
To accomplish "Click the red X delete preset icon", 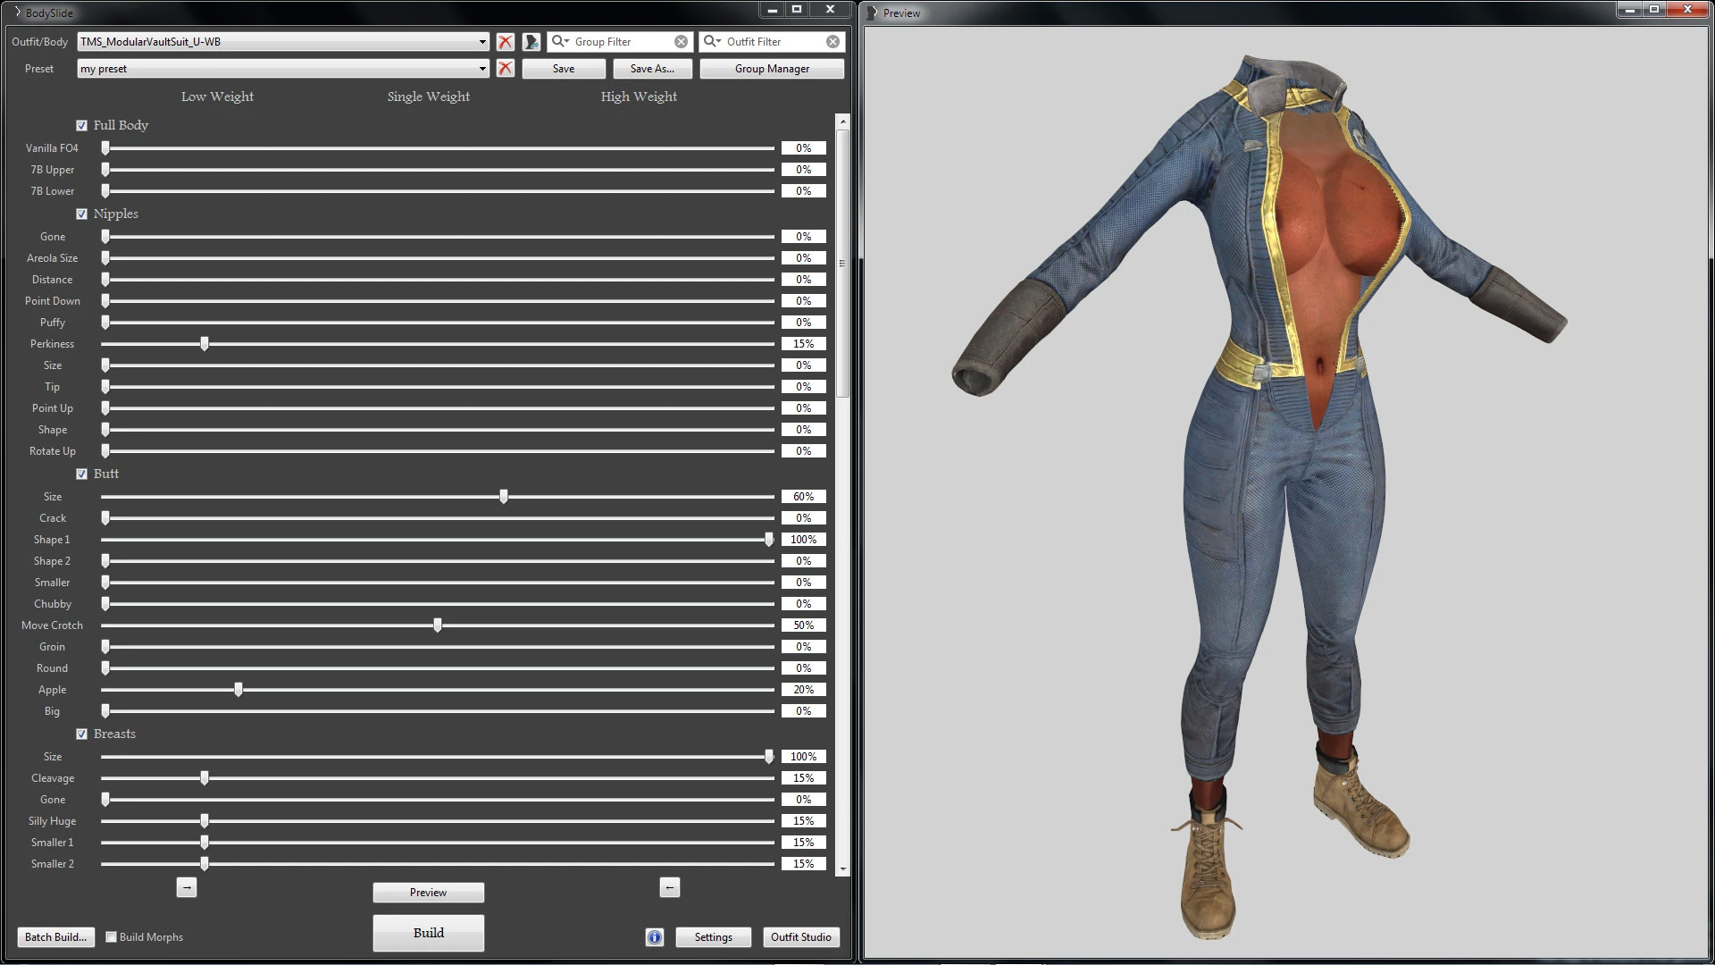I will click(x=506, y=69).
